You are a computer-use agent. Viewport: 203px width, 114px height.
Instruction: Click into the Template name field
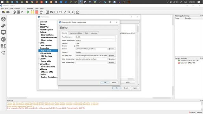[95, 37]
